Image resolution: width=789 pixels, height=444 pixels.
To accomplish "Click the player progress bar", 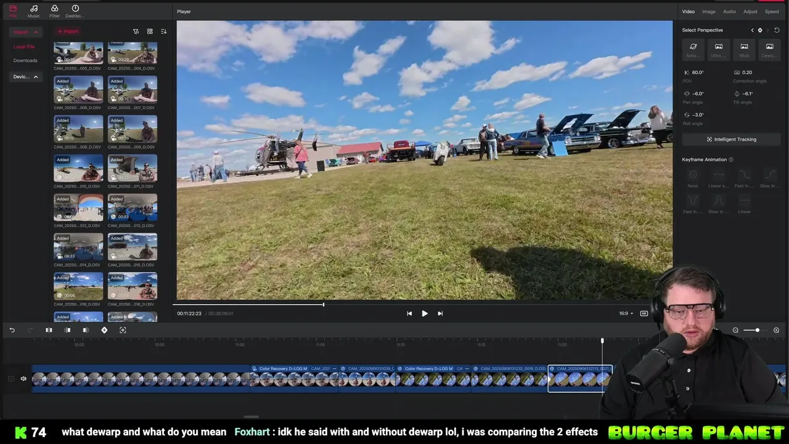I will click(x=422, y=304).
